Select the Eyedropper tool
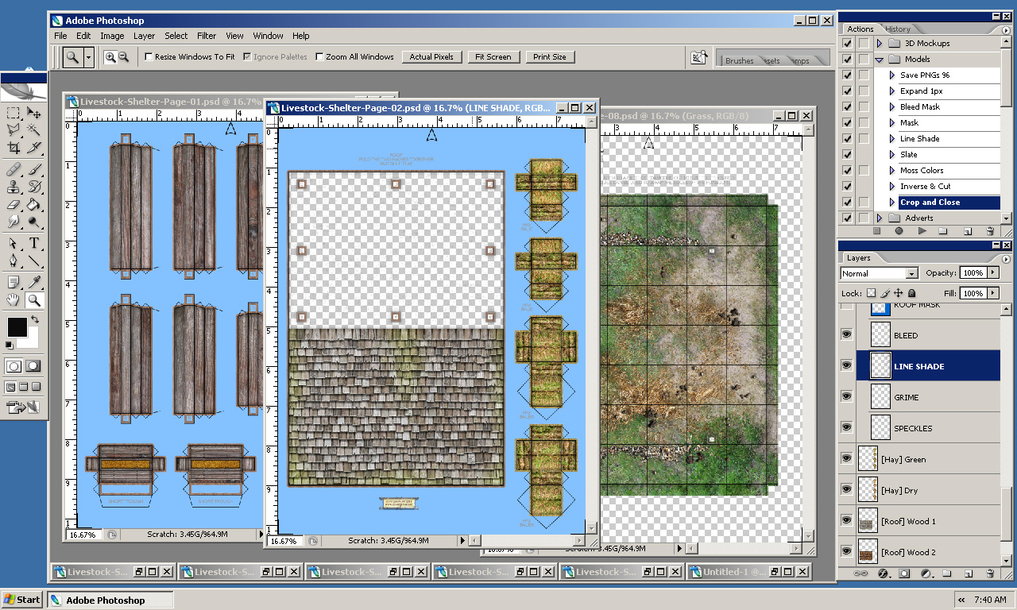Viewport: 1017px width, 610px height. click(34, 282)
